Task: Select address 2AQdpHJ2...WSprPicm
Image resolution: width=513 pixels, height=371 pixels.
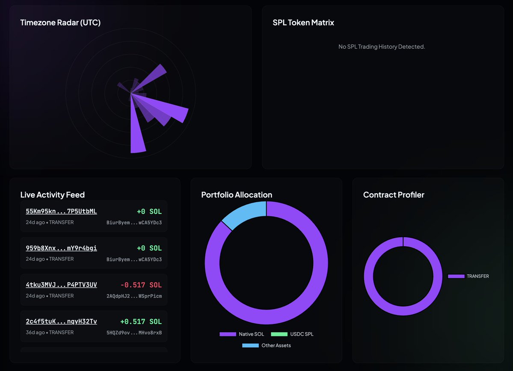Action: click(134, 296)
